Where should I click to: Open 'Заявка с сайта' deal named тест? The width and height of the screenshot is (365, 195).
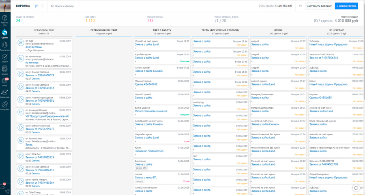202,159
